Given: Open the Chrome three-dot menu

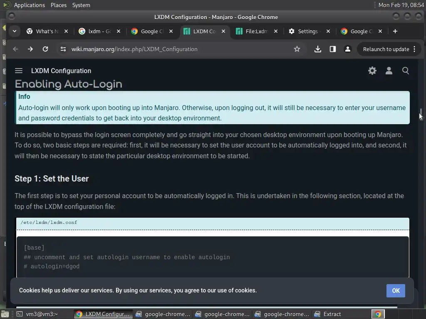Looking at the screenshot, I should [414, 49].
